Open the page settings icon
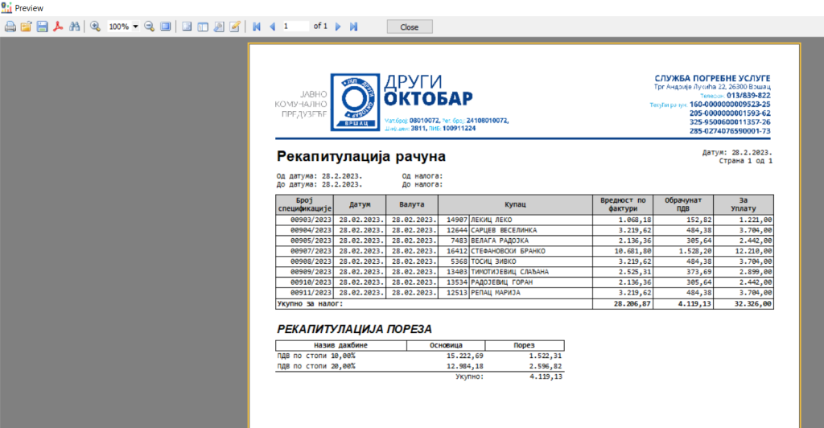Image resolution: width=824 pixels, height=428 pixels. tap(219, 27)
